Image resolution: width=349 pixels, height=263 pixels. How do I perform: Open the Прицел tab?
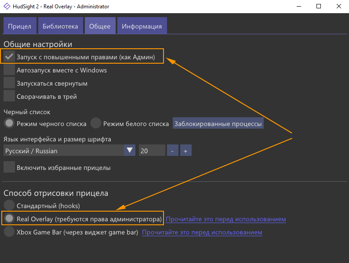pos(19,26)
